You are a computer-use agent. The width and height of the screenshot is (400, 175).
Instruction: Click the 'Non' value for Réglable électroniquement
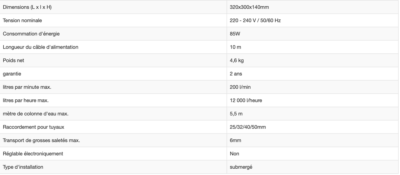point(234,154)
